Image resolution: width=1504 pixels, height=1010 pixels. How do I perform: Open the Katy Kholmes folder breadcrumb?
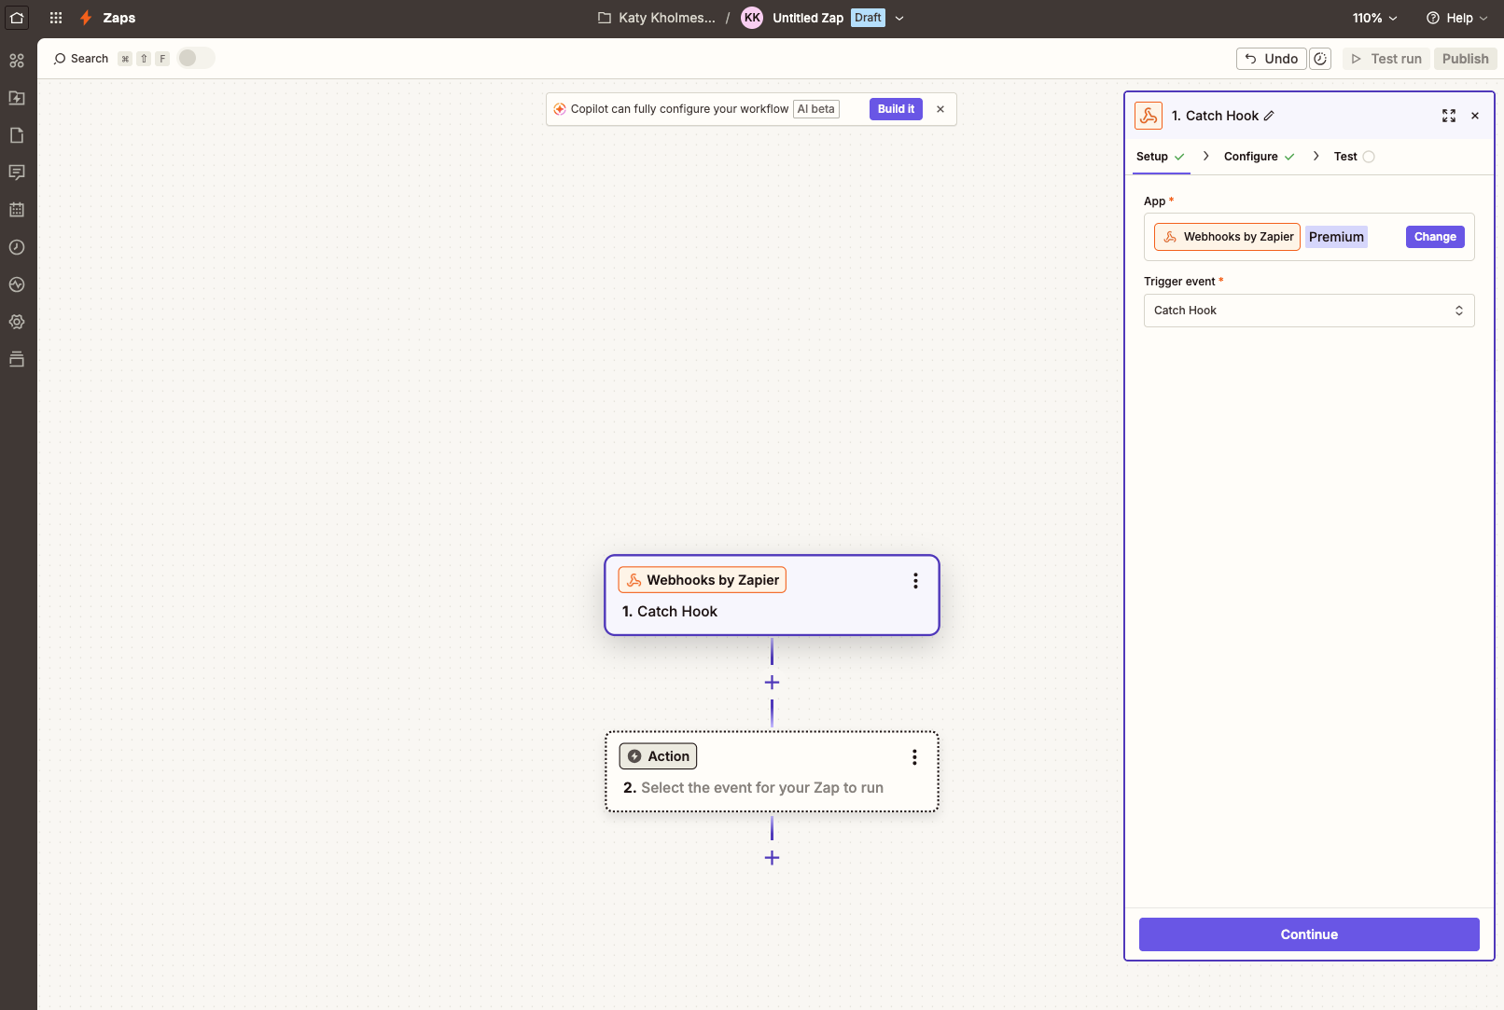point(657,18)
